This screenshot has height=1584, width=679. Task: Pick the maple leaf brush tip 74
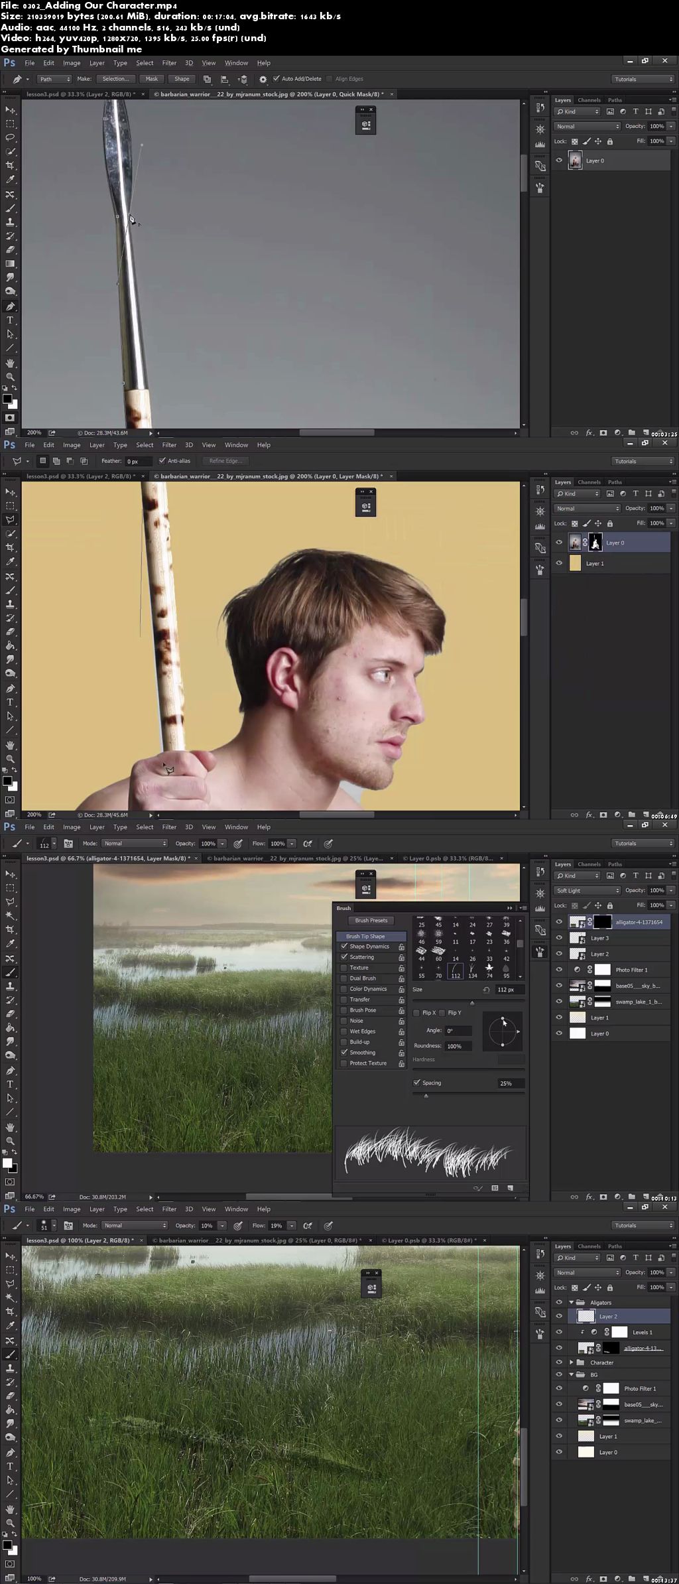click(489, 968)
